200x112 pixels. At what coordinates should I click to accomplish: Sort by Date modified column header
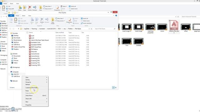tap(60, 33)
